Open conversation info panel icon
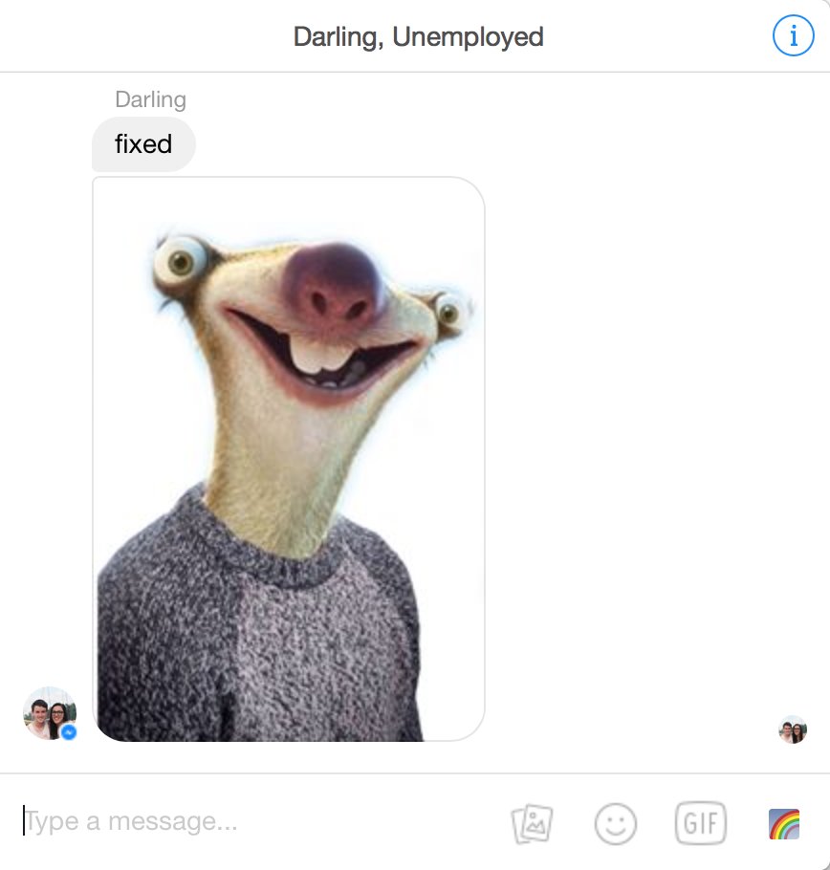Screen dimensions: 830x870 click(x=794, y=35)
